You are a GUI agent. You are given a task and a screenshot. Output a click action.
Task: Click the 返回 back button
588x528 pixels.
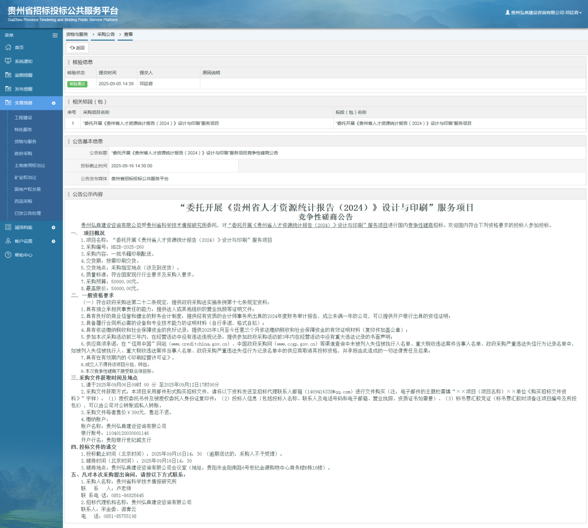[x=77, y=48]
